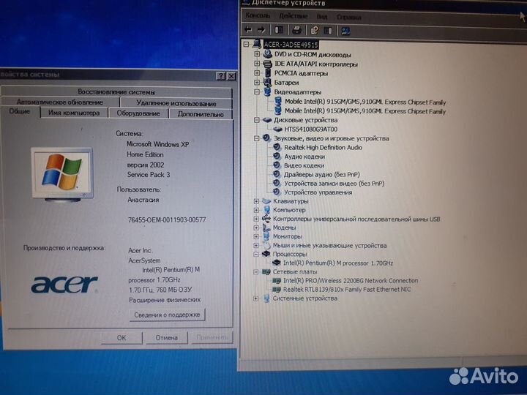Screen dimensions: 527x395
Task: Expand the Клавиатуры branch
Action: point(256,201)
